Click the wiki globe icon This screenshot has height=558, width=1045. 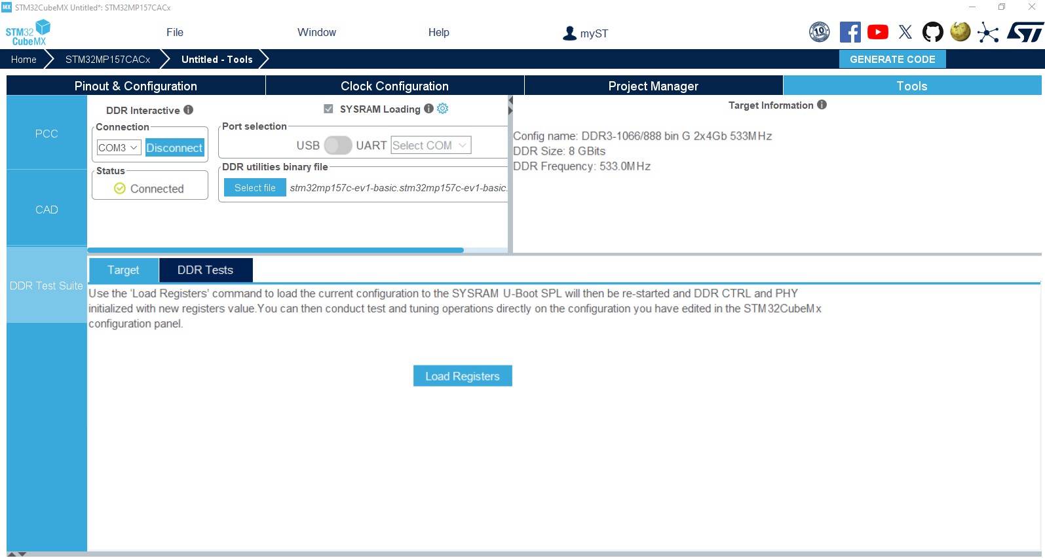960,31
